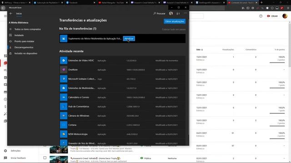Click the Atualizar button for queued item
Screen dimensions: 291x163
click(x=129, y=38)
